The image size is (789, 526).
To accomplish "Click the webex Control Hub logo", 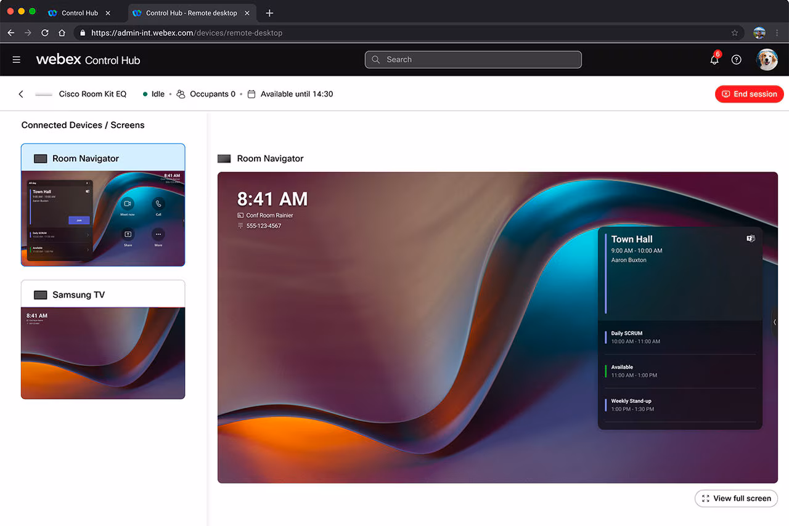I will (88, 60).
